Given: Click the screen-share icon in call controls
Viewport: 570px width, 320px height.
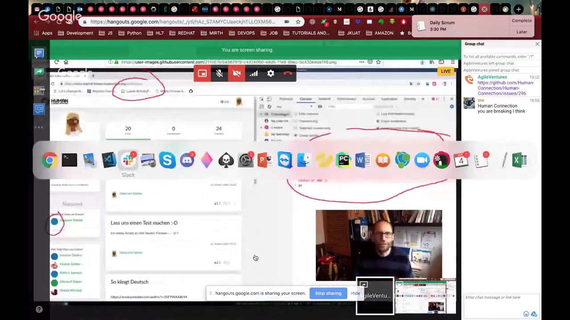Looking at the screenshot, I should (x=202, y=74).
